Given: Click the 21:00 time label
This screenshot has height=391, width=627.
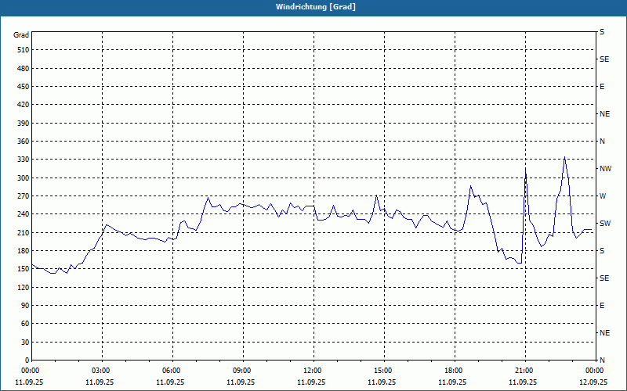Looking at the screenshot, I should [x=525, y=371].
